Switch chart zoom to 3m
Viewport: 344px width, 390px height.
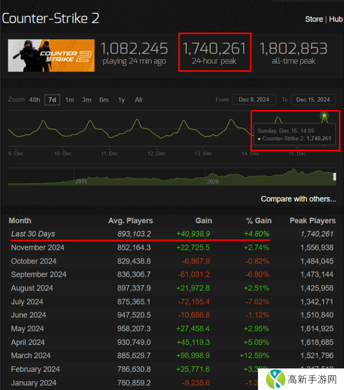coord(86,100)
